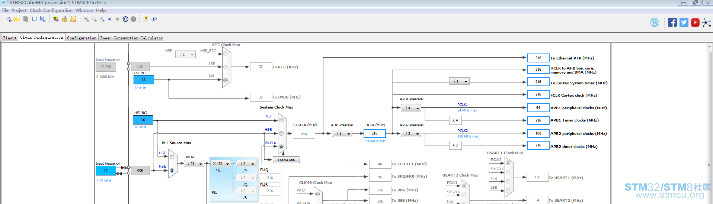Open the APB2 Prescaler /2 dropdown

point(411,134)
